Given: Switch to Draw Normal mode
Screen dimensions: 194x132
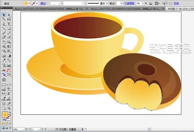Looking at the screenshot, I should (3, 128).
